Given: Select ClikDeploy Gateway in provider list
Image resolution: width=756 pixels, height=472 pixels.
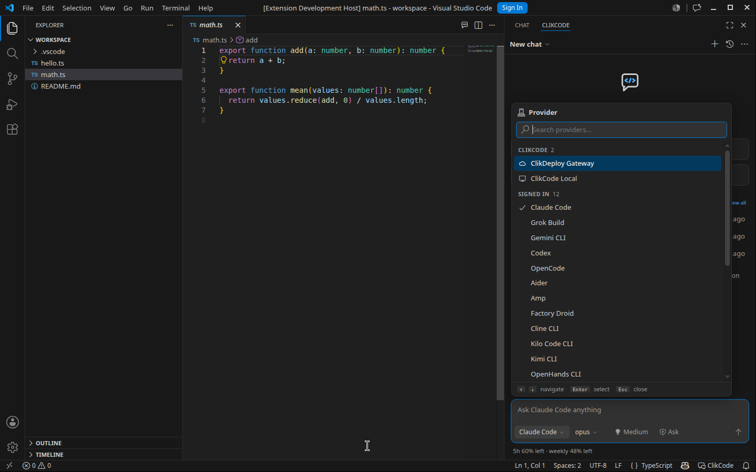Looking at the screenshot, I should tap(617, 164).
